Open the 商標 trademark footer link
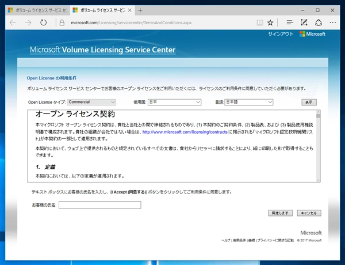Image resolution: width=345 pixels, height=265 pixels. point(251,240)
